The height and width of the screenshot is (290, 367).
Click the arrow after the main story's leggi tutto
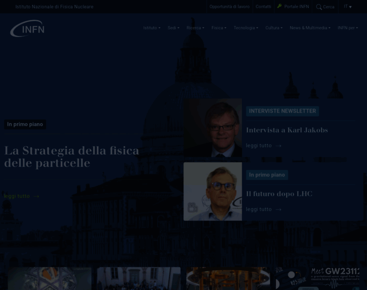(x=36, y=196)
